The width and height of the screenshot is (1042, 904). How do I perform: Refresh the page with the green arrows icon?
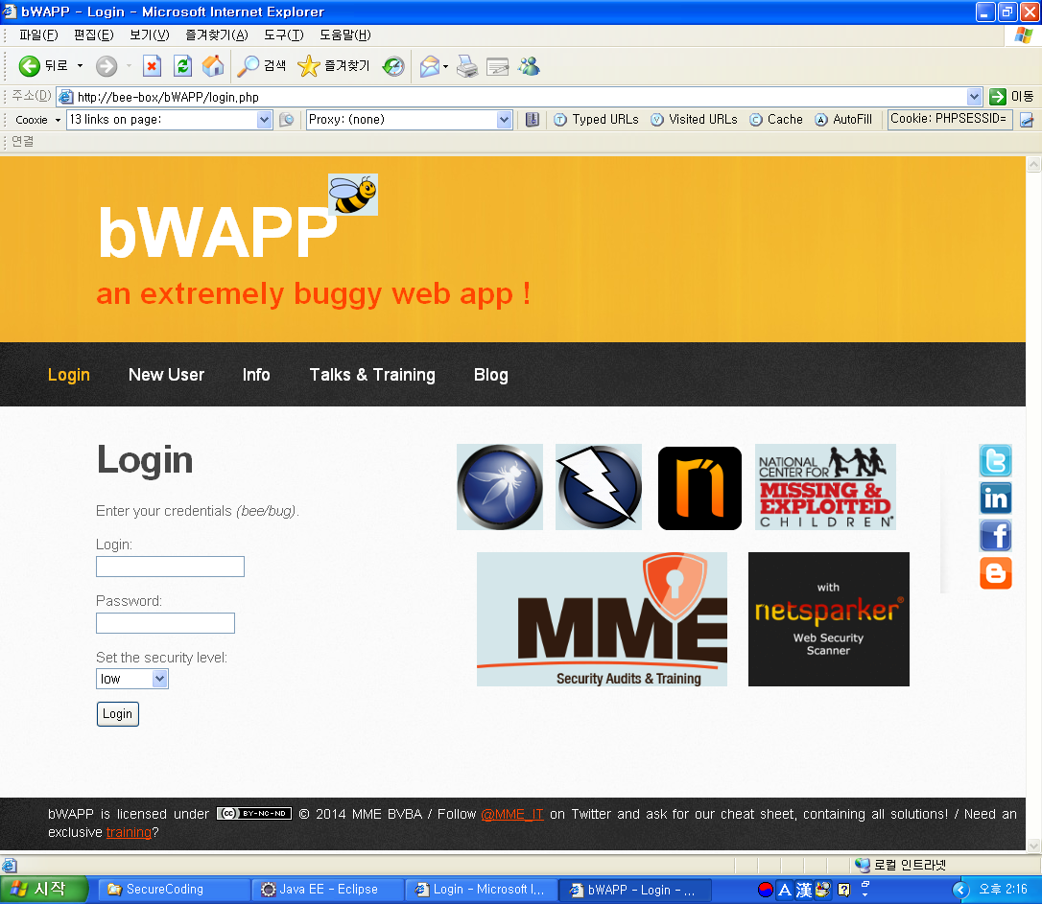[x=182, y=66]
